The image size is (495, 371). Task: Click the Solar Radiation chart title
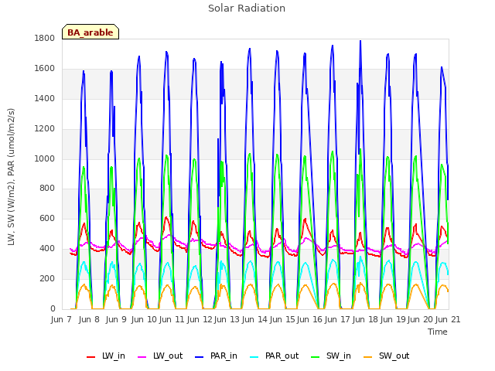pos(247,9)
